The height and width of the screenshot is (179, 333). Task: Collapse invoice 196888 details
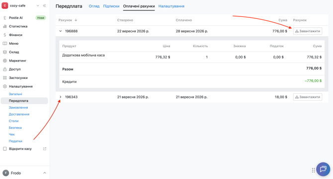61,31
